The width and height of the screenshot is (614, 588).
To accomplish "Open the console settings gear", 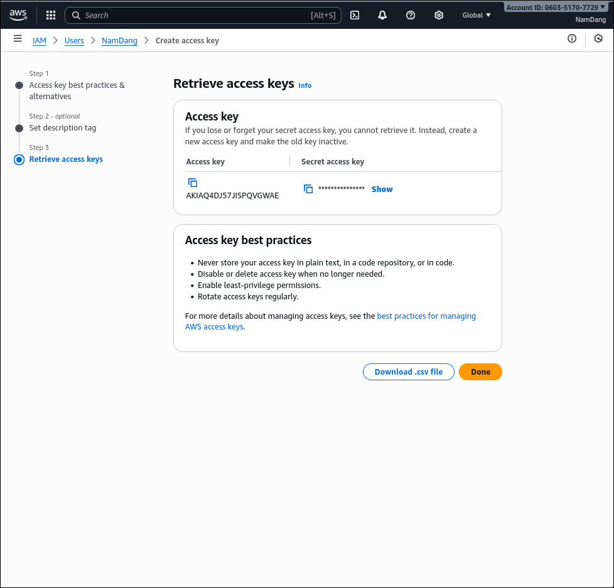I will 439,15.
